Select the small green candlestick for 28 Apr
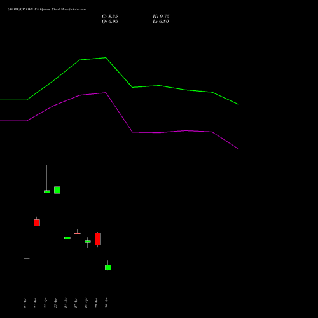This screenshot has height=318, width=318. [88, 242]
